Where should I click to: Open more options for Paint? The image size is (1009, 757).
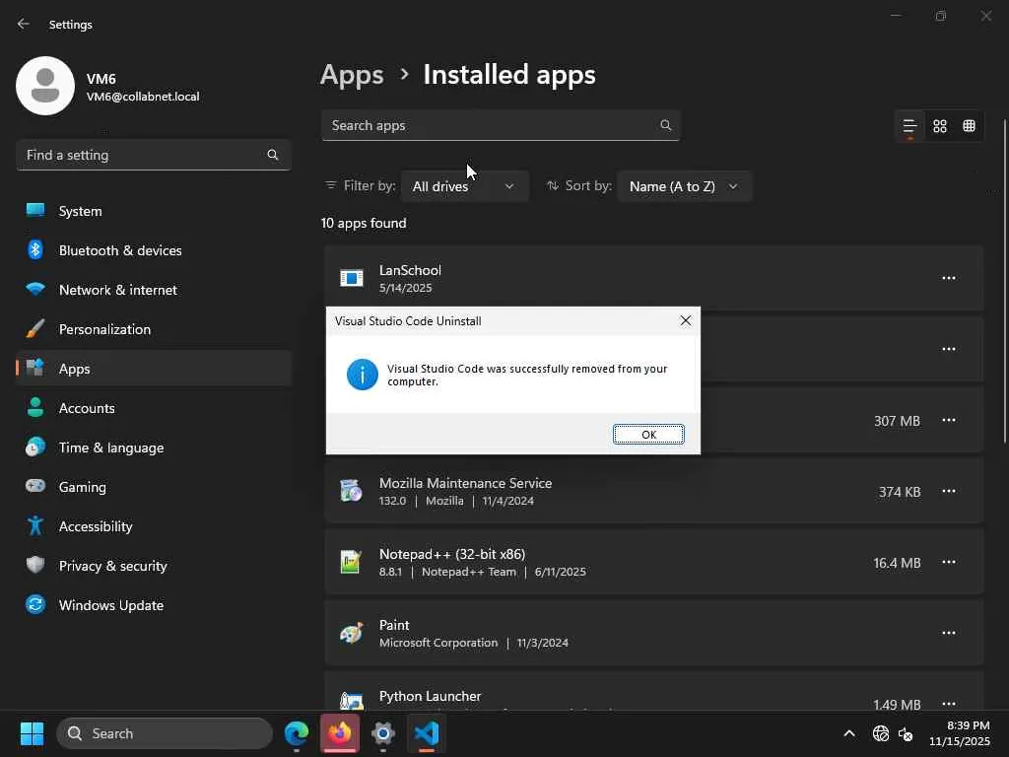[x=948, y=633]
